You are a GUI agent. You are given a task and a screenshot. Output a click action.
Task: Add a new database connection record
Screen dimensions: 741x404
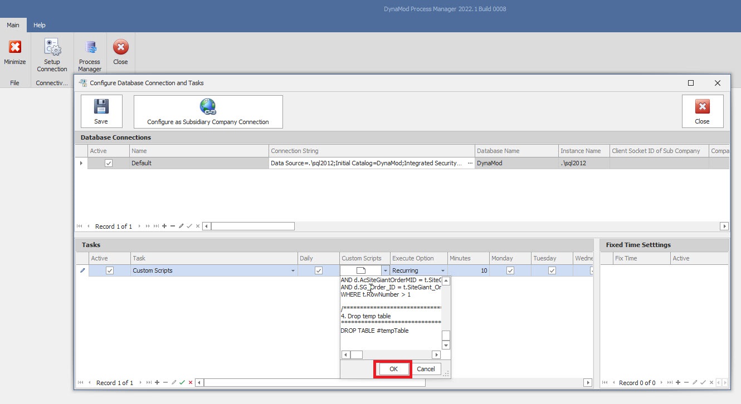coord(164,226)
